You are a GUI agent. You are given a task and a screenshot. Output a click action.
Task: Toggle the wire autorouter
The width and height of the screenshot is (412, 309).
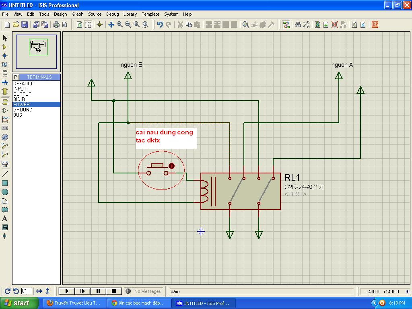click(286, 25)
